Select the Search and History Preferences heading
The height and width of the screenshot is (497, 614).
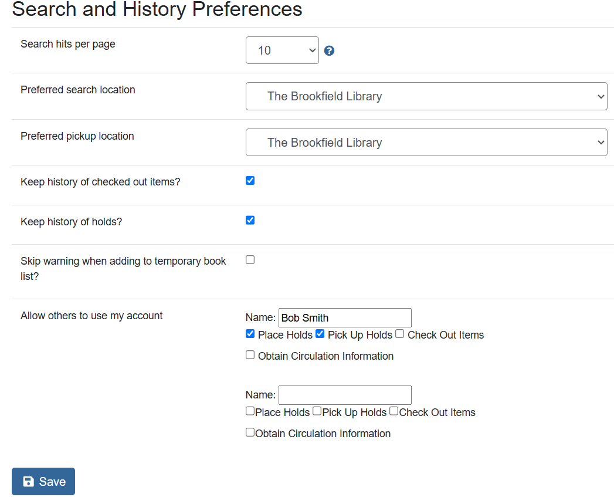coord(157,9)
